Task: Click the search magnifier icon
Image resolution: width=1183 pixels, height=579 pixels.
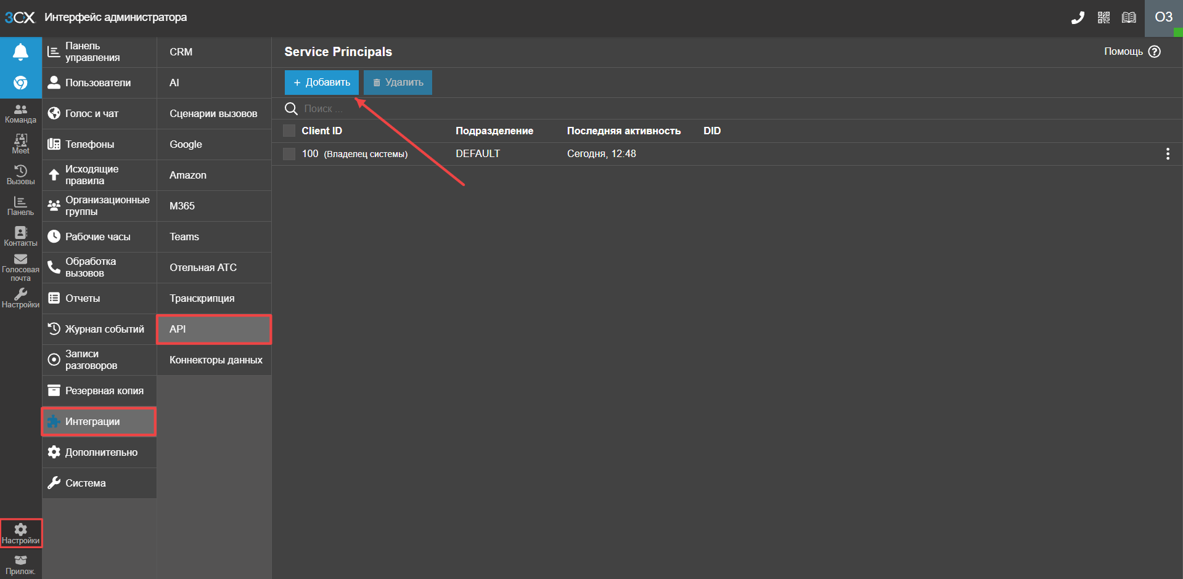Action: [291, 108]
